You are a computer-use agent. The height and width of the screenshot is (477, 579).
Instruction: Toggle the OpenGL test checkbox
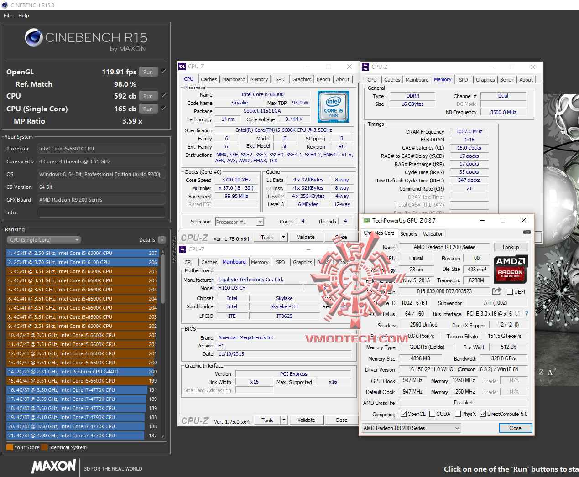coord(163,71)
